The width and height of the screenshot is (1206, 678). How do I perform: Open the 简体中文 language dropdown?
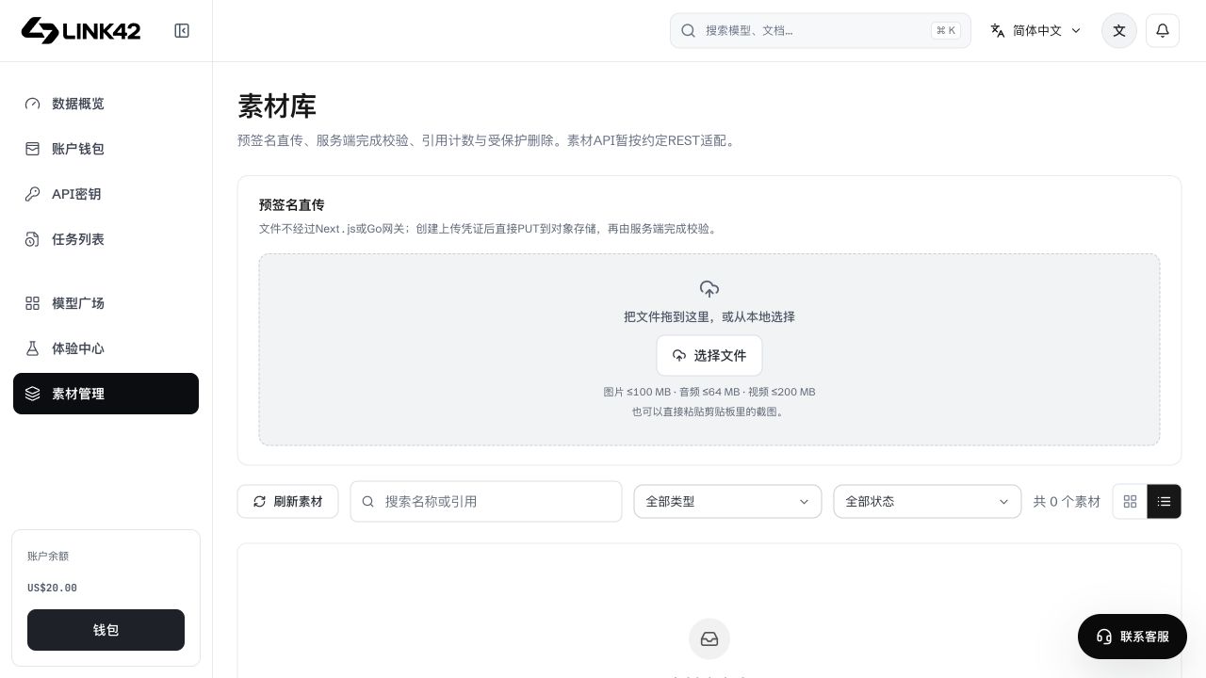coord(1036,30)
